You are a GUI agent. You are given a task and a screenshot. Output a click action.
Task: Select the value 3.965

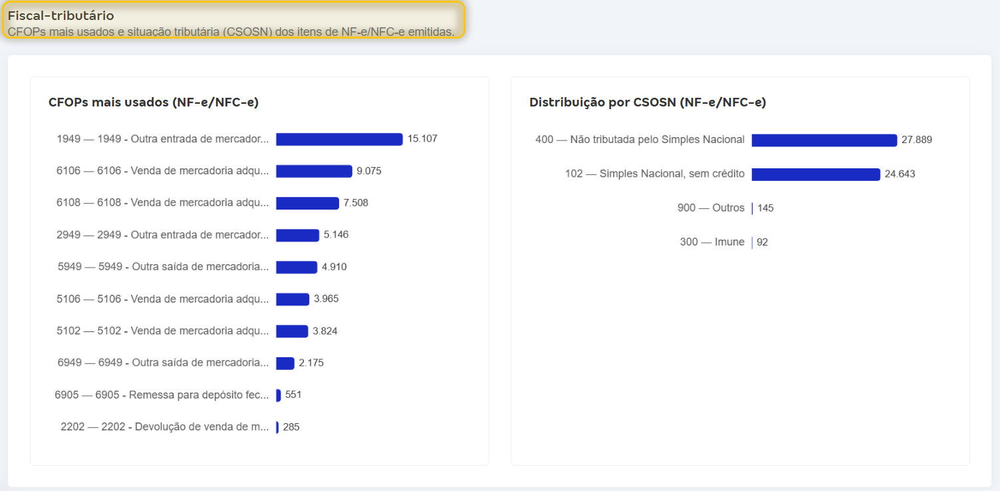(326, 299)
